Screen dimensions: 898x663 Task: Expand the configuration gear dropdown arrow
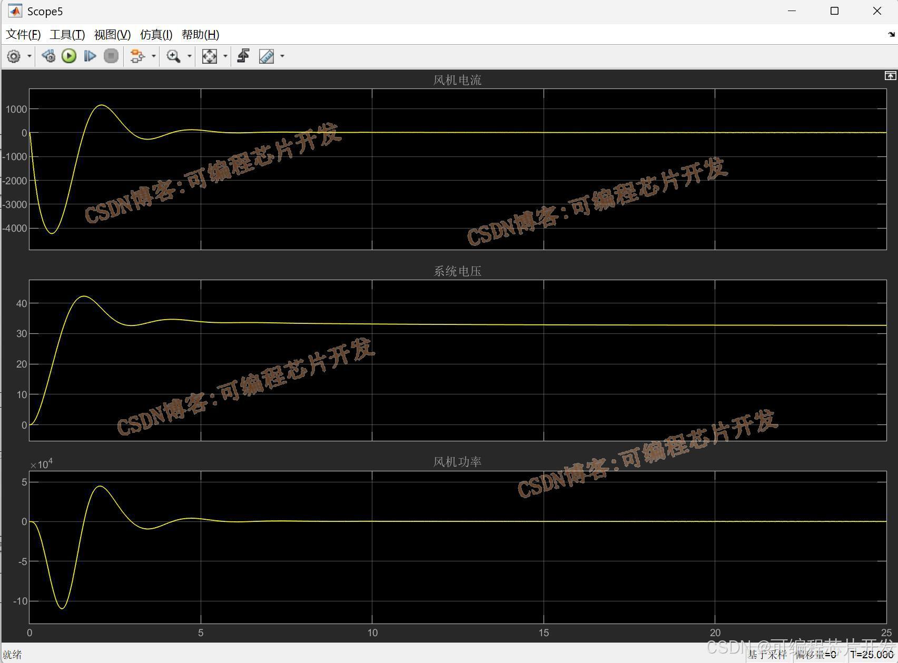click(29, 56)
